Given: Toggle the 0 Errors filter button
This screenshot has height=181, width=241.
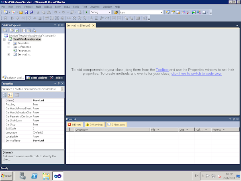Looking at the screenshot, I should click(75, 125).
